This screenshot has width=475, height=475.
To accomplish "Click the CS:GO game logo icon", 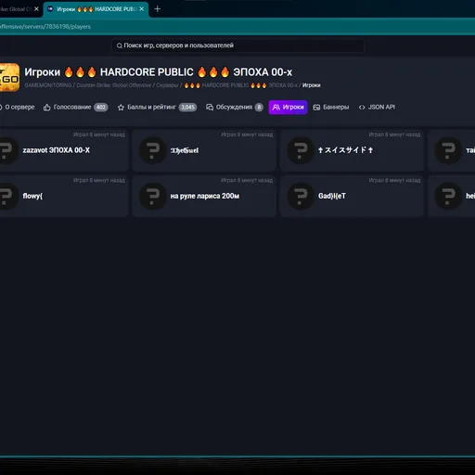I will 9,77.
